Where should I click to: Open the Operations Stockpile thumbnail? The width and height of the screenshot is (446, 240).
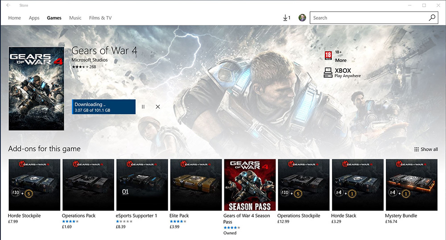coord(303,185)
